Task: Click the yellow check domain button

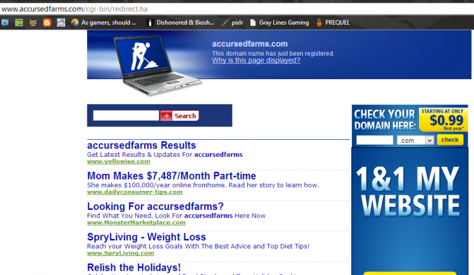Action: coord(450,140)
